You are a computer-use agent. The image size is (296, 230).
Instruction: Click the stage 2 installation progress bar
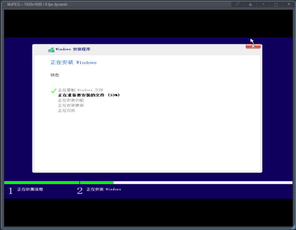186,182
